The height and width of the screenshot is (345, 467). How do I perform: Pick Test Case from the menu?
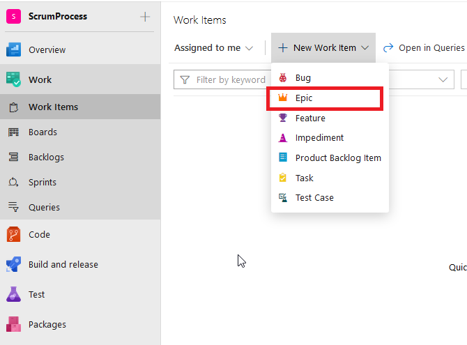click(x=314, y=198)
